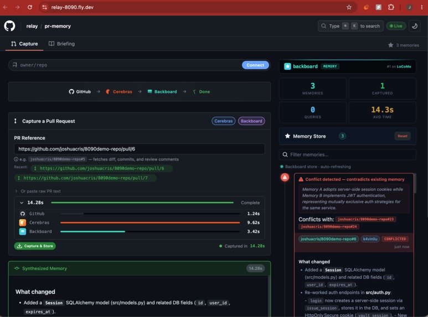Click the address bar URL relay-8090.fly.dev

tap(73, 7)
